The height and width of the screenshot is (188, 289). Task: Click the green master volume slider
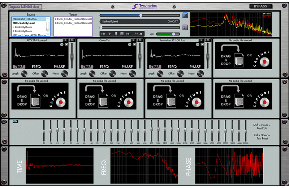pos(168,34)
